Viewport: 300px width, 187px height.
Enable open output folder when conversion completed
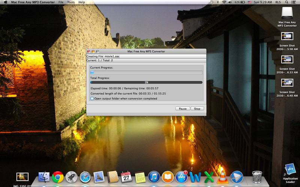(x=92, y=99)
